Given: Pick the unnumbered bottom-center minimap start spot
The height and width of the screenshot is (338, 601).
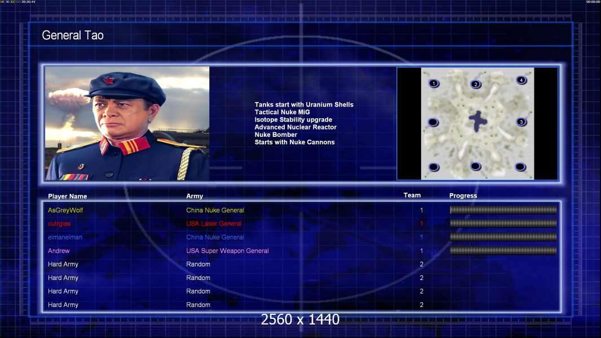Looking at the screenshot, I should 475,166.
